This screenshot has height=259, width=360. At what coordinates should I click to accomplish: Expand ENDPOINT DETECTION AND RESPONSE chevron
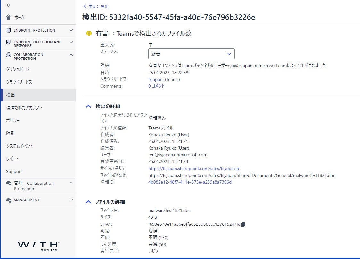pyautogui.click(x=71, y=42)
